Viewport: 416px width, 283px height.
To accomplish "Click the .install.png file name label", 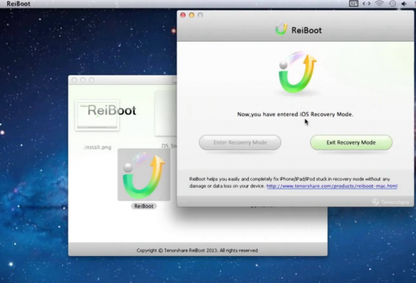I will [x=97, y=147].
